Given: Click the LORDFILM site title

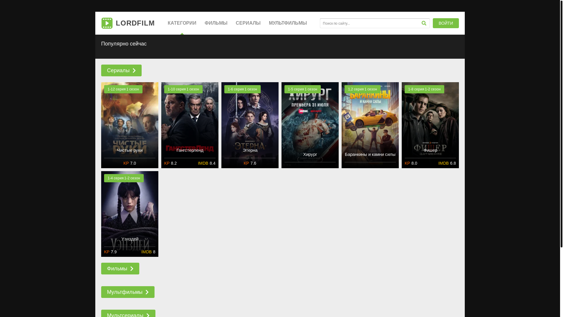Looking at the screenshot, I should (x=135, y=23).
